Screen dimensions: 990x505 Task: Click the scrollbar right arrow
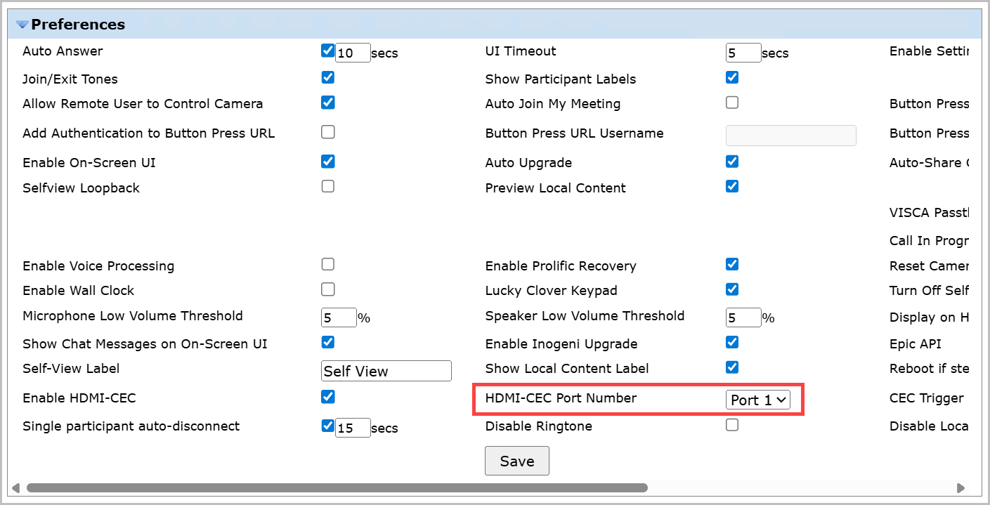click(x=960, y=487)
